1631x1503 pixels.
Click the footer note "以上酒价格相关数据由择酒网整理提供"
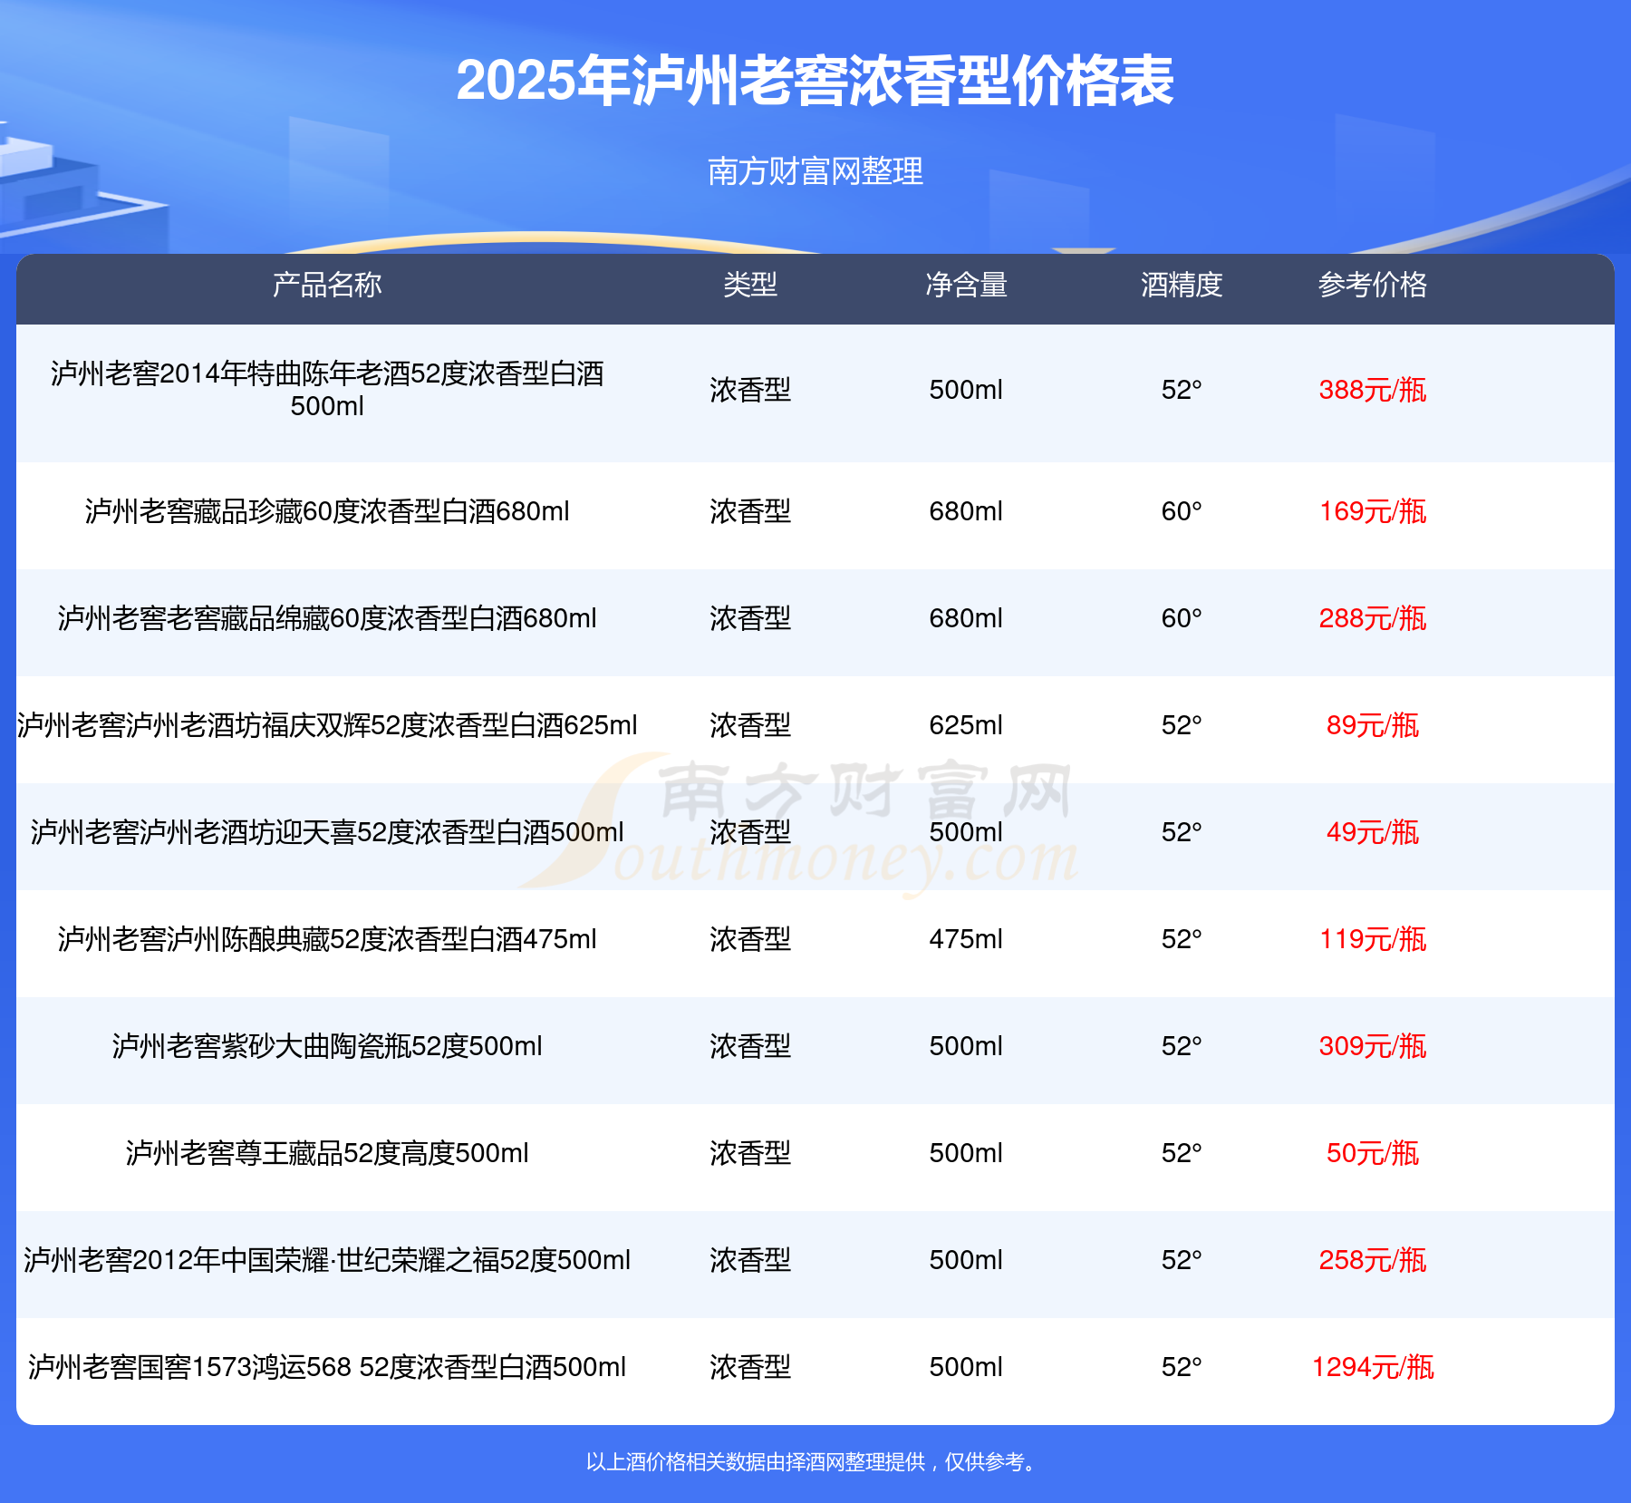[756, 1462]
